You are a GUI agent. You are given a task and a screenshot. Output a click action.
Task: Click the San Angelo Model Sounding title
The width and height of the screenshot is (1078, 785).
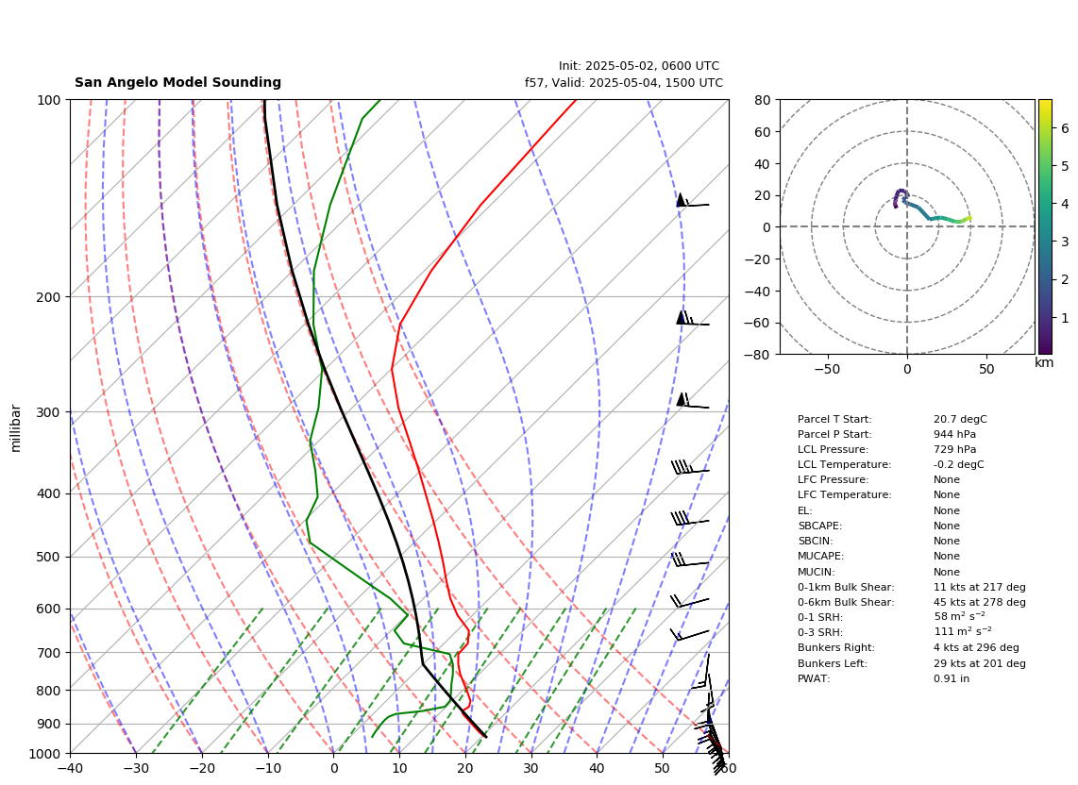(178, 82)
